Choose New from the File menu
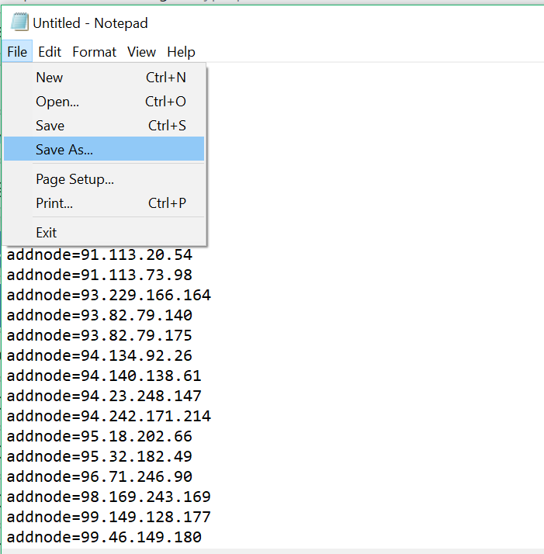544x554 pixels. (104, 78)
